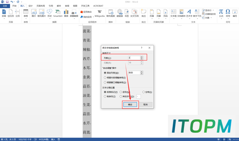239x141 pixels.
Task: Select AutoFit to window radio option
Action: [105, 82]
